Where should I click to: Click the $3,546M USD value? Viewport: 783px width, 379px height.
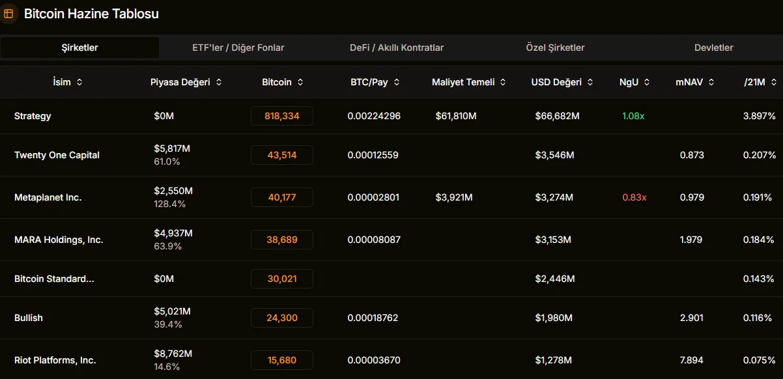coord(554,155)
